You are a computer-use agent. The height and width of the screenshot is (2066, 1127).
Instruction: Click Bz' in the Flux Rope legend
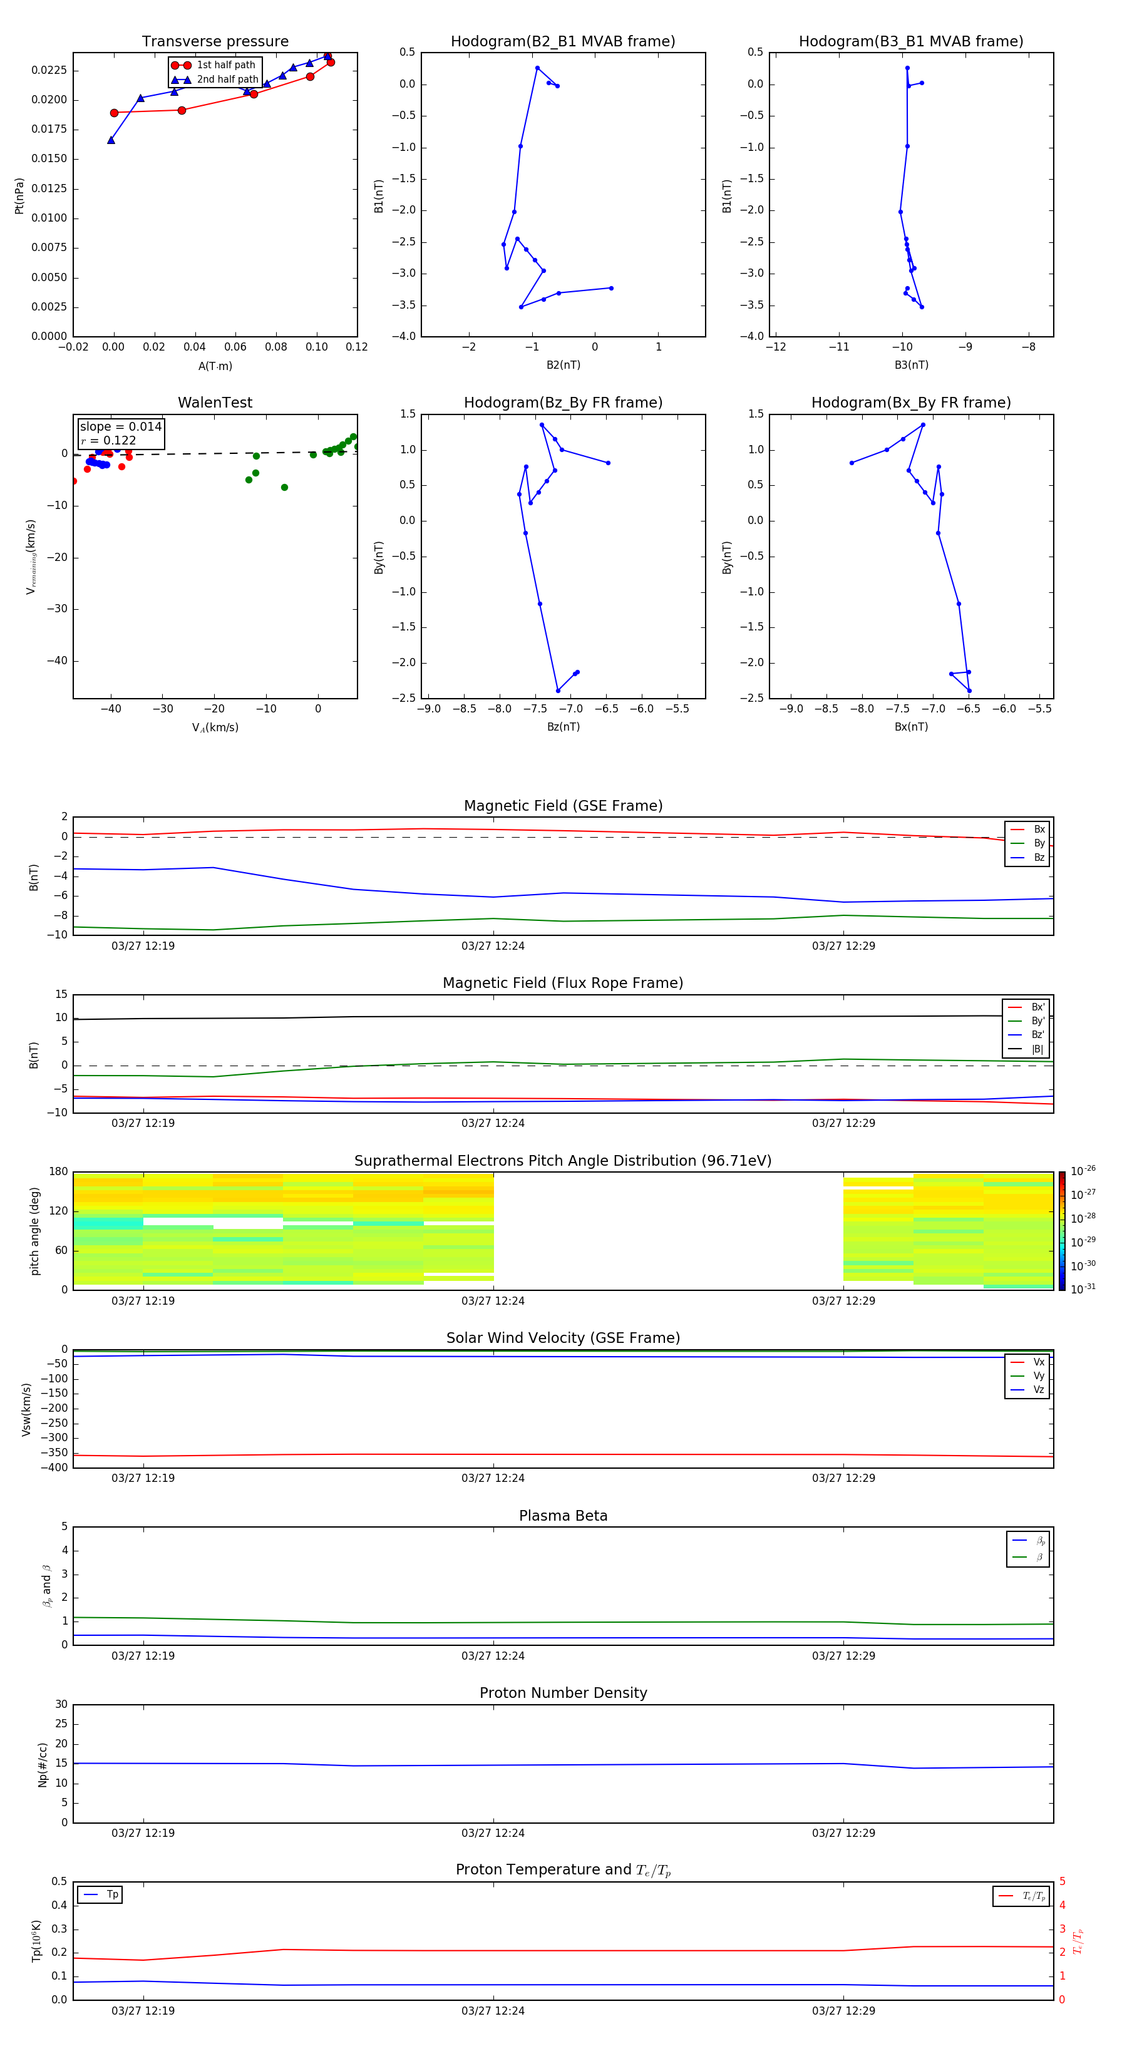click(x=1038, y=1036)
